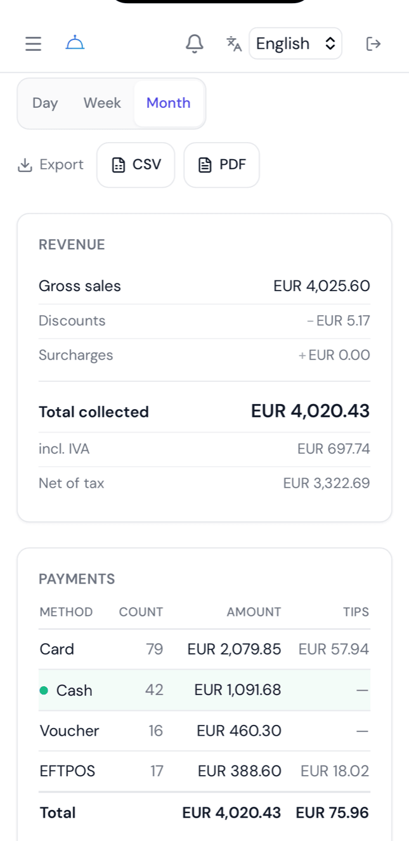Viewport: 409px width, 841px height.
Task: Select the Month period toggle
Action: pos(169,103)
